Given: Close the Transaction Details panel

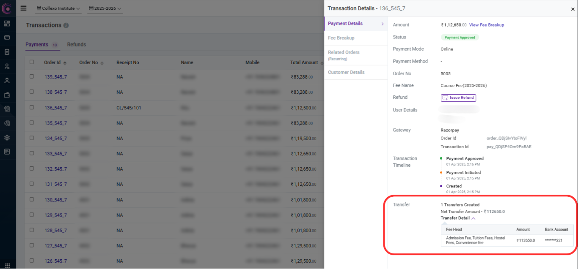Looking at the screenshot, I should tap(573, 9).
